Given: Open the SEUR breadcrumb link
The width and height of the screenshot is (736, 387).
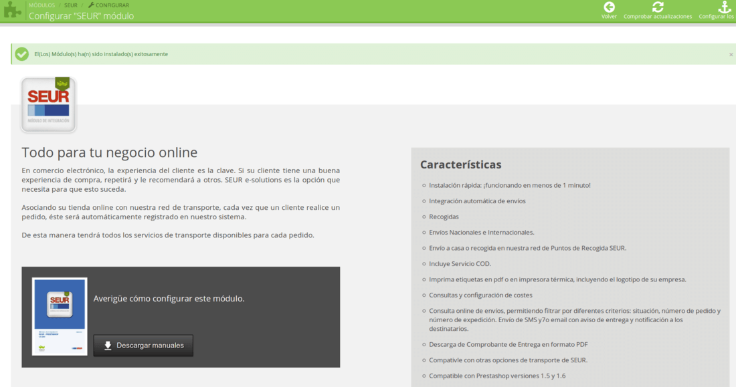Looking at the screenshot, I should [x=71, y=5].
